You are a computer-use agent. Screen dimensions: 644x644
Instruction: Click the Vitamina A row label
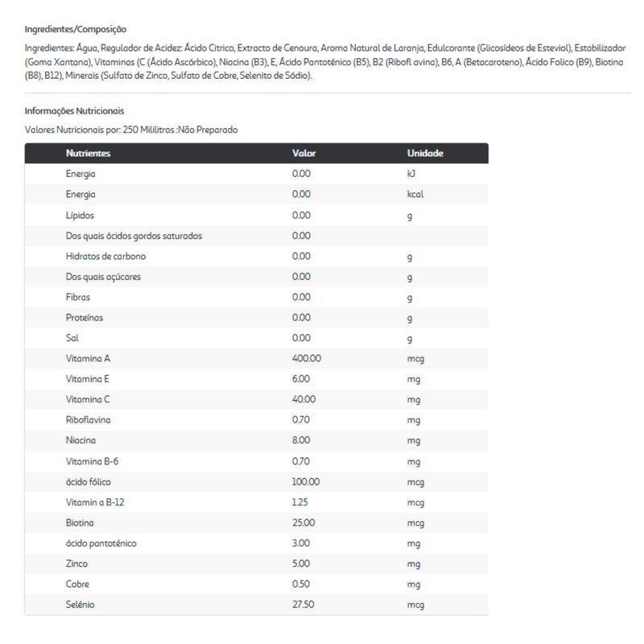[x=87, y=358]
